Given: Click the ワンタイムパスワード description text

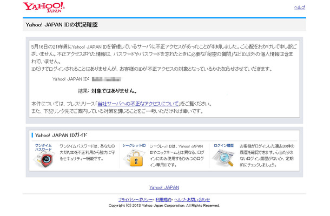Looking at the screenshot, I should [87, 152].
